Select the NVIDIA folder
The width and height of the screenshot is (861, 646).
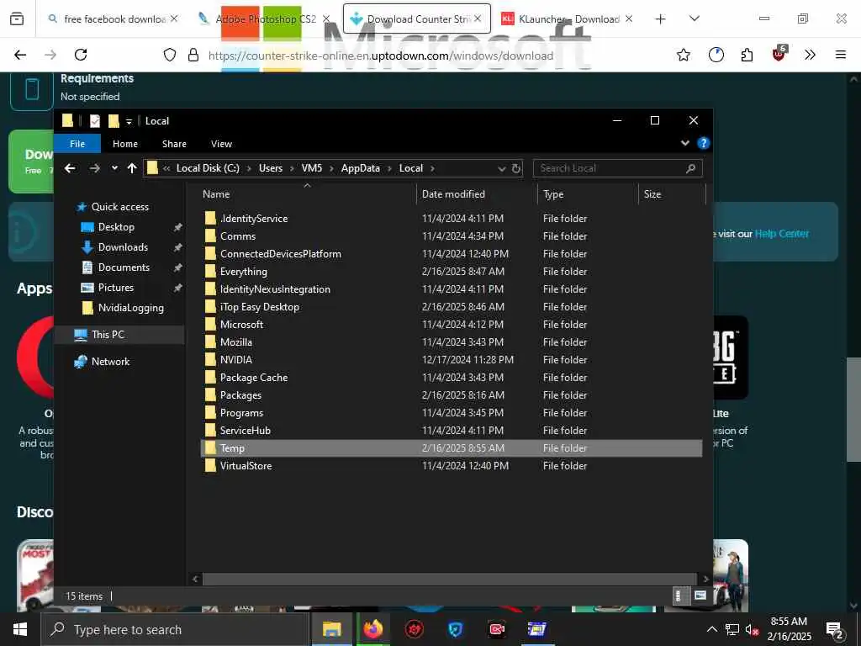point(236,360)
